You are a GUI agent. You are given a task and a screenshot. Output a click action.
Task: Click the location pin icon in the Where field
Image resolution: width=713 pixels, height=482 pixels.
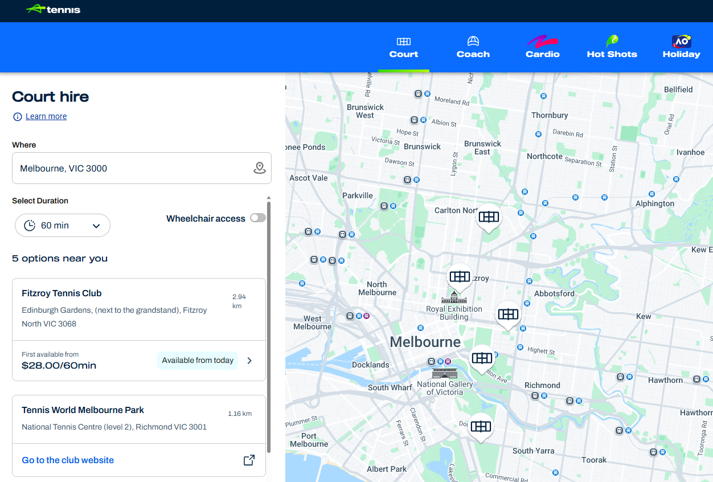click(259, 168)
